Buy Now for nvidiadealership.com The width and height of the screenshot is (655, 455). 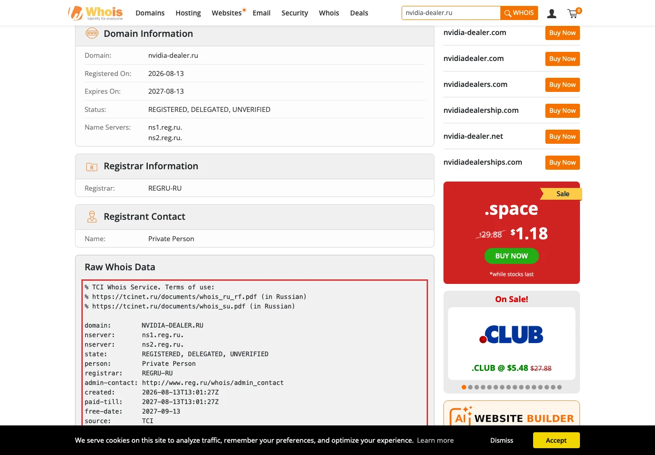tap(563, 111)
